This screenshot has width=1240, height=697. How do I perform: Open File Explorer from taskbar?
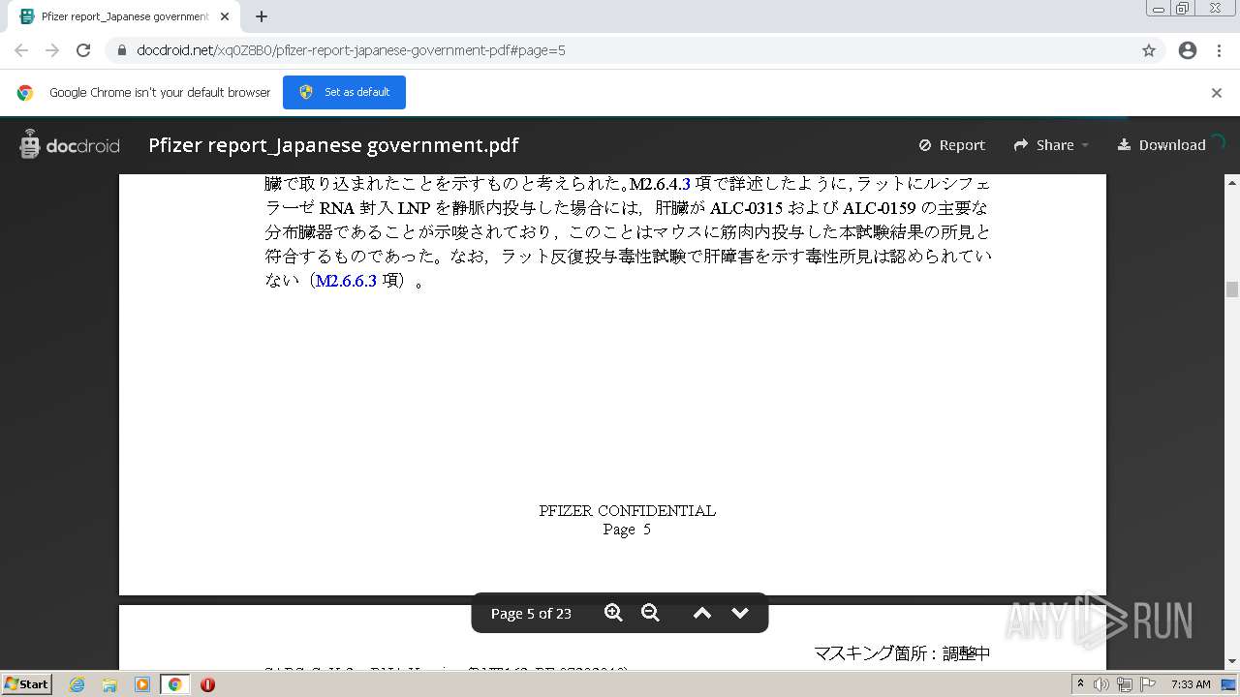pos(109,684)
